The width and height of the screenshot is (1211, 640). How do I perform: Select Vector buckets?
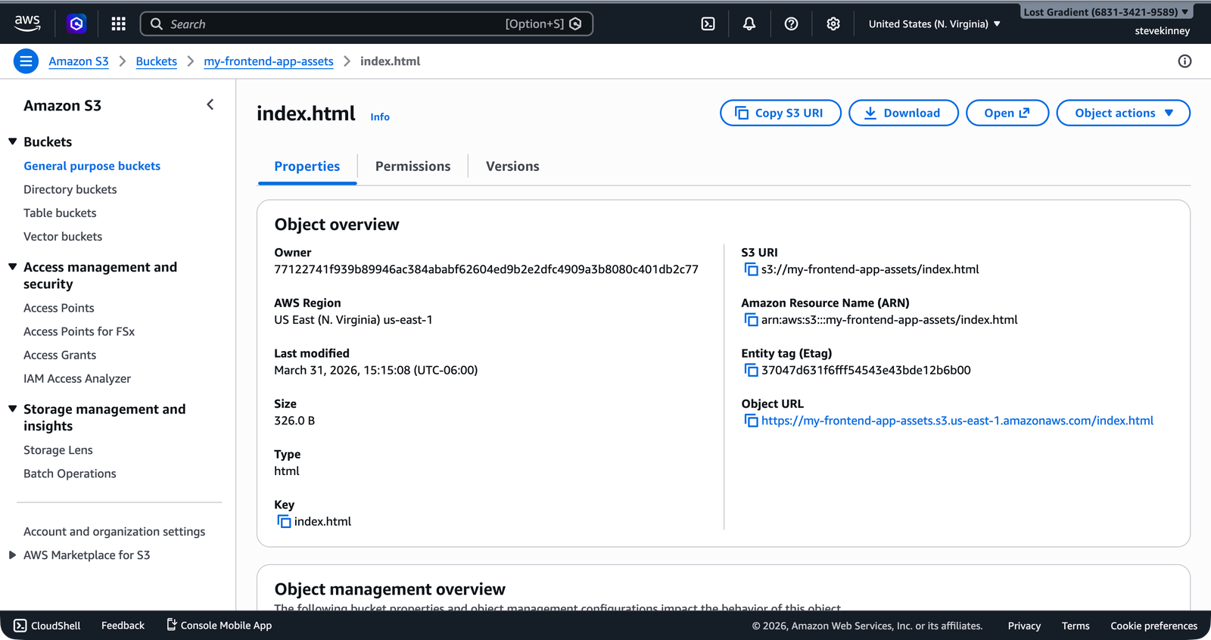point(63,236)
